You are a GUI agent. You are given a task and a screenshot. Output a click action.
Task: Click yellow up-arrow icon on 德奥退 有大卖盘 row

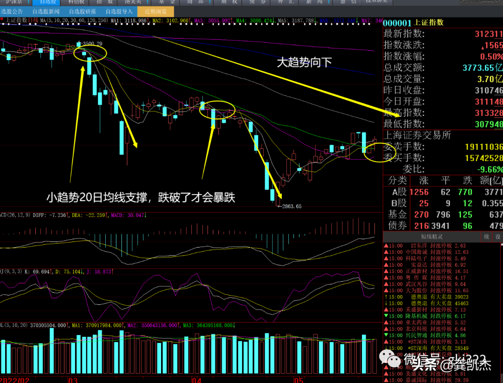point(386,297)
